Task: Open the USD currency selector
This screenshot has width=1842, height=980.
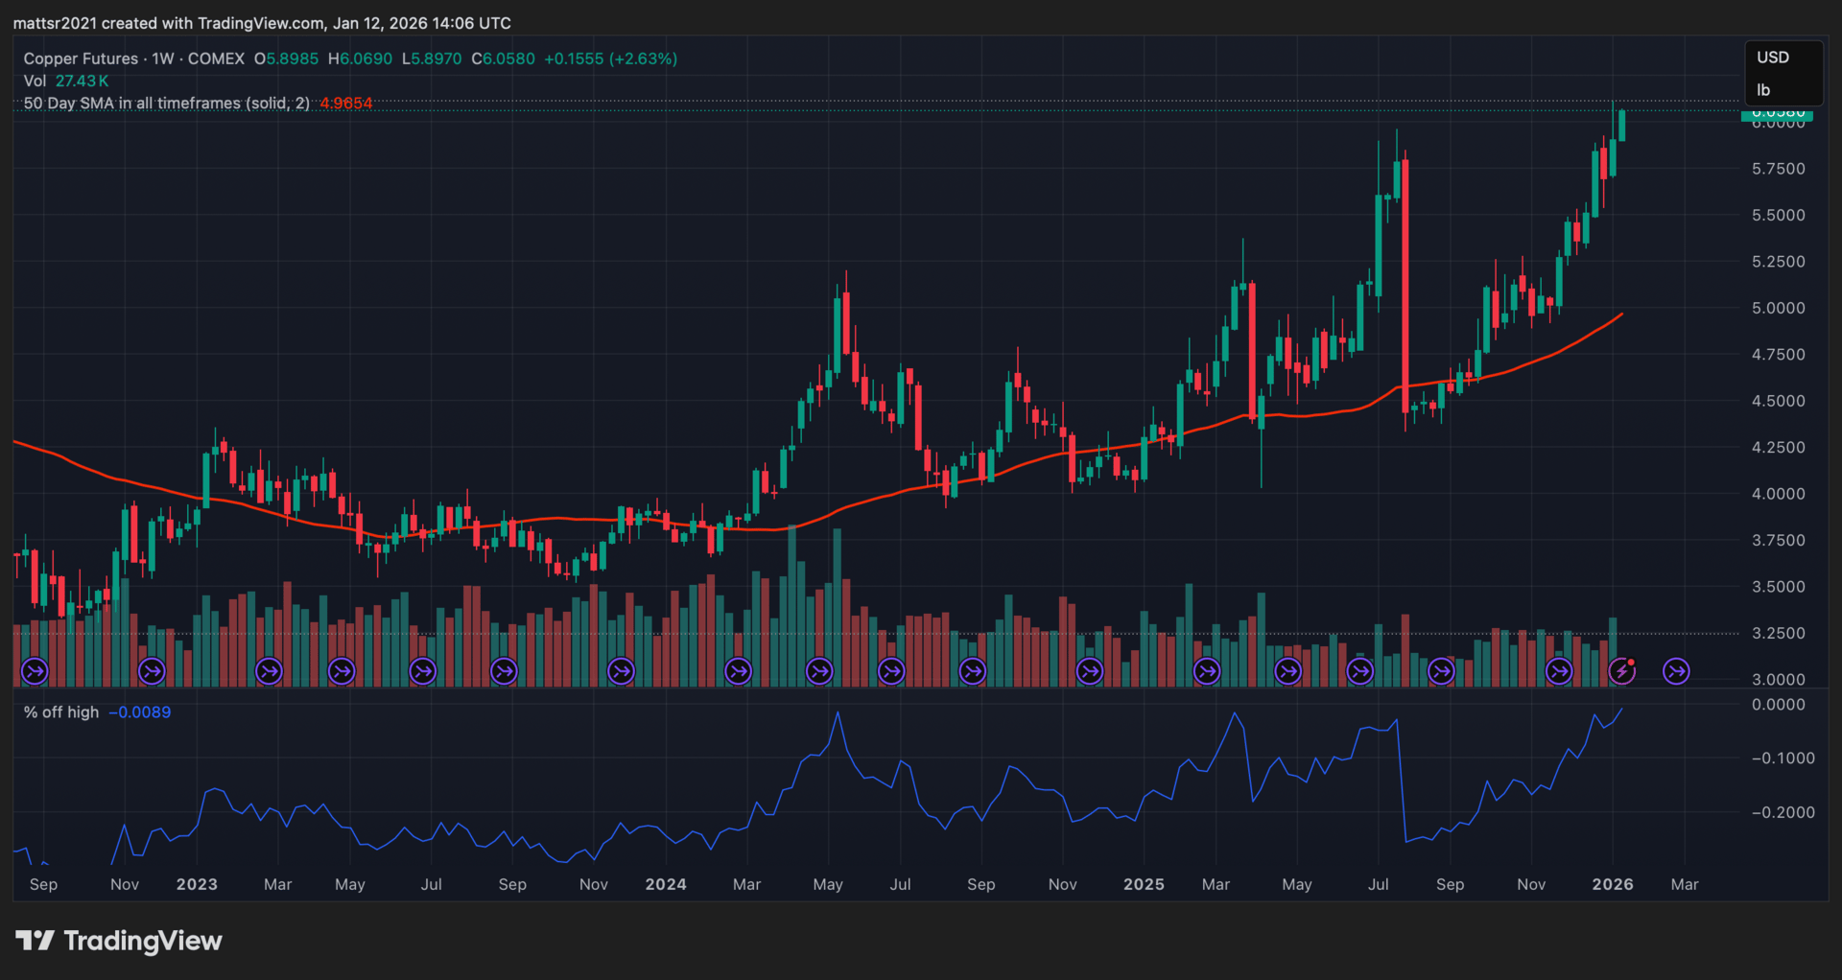Action: click(1772, 58)
